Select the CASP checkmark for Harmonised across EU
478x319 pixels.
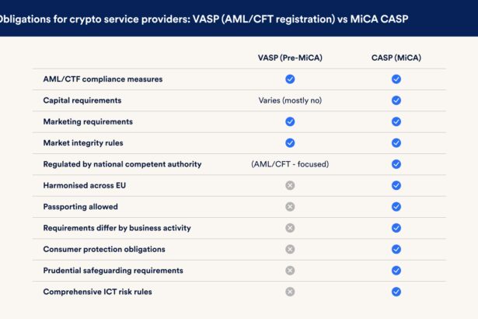coord(396,185)
